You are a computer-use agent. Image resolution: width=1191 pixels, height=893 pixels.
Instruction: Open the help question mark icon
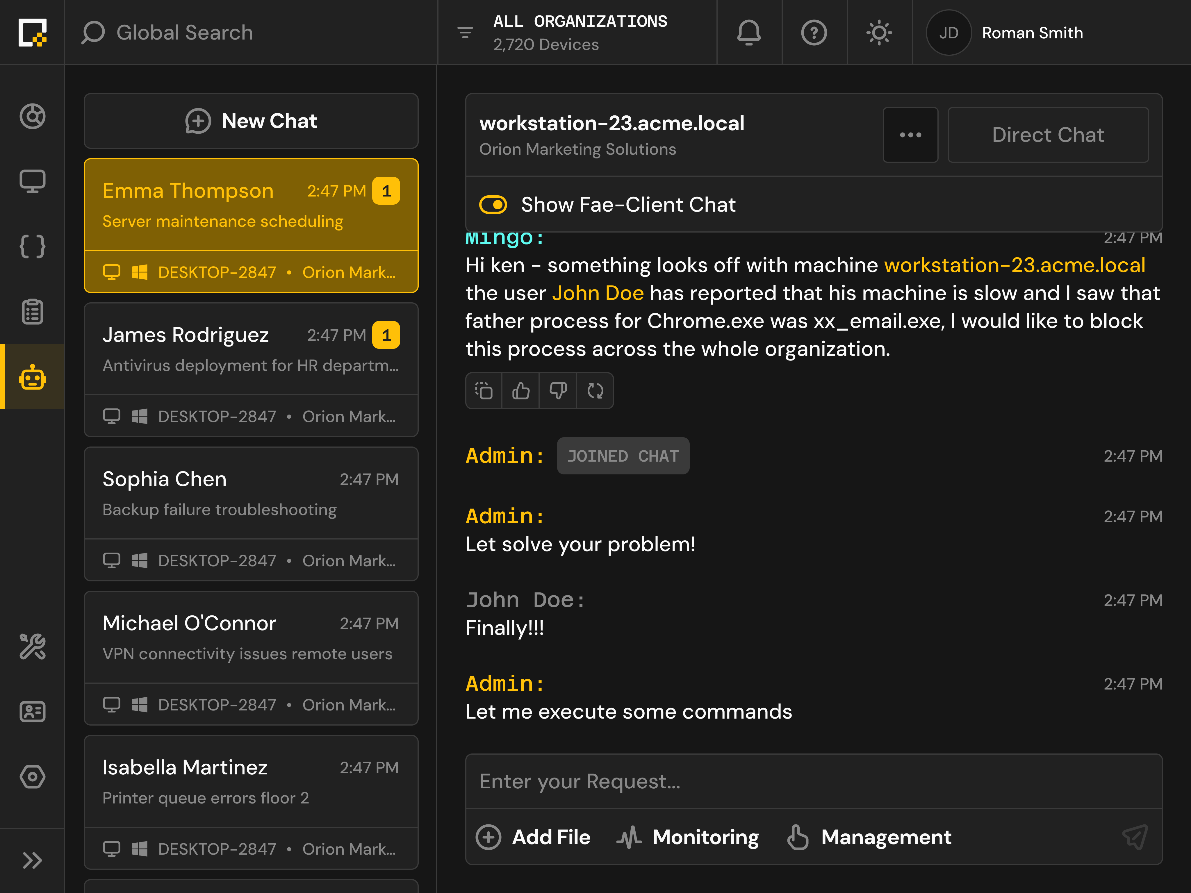814,32
